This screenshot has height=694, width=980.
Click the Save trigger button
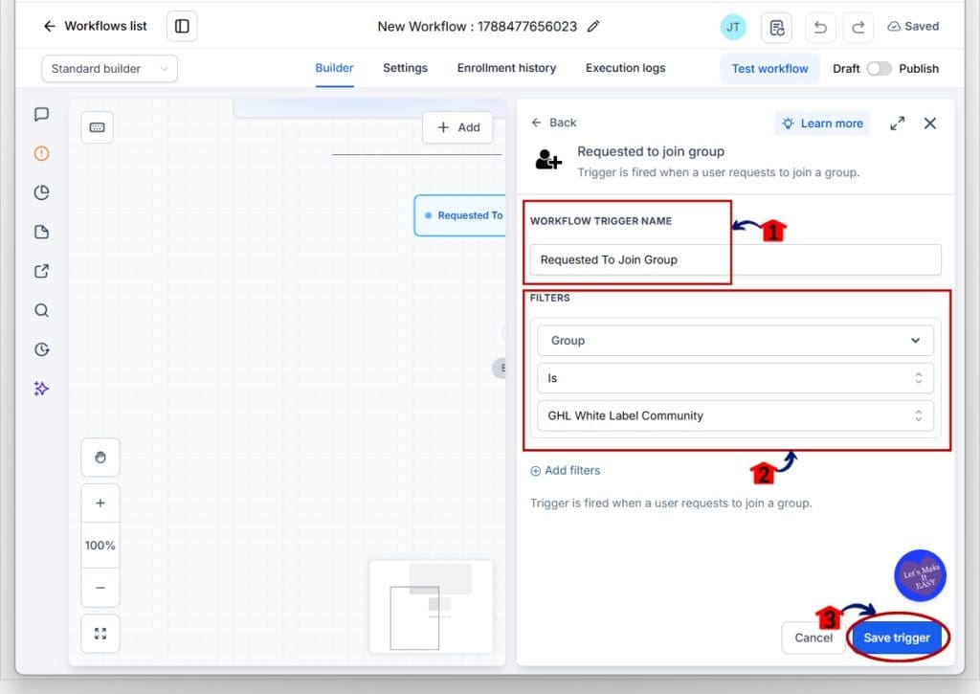tap(897, 638)
